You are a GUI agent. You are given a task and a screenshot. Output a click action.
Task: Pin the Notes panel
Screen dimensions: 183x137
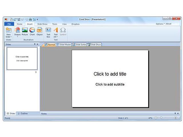tap(175, 113)
